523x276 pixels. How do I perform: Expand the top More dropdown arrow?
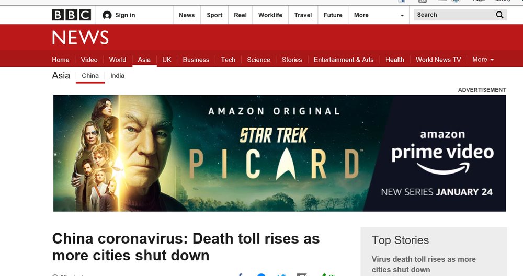pos(402,15)
